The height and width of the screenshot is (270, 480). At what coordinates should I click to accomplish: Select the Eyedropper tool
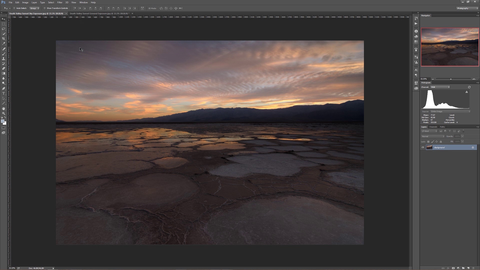(x=3, y=44)
